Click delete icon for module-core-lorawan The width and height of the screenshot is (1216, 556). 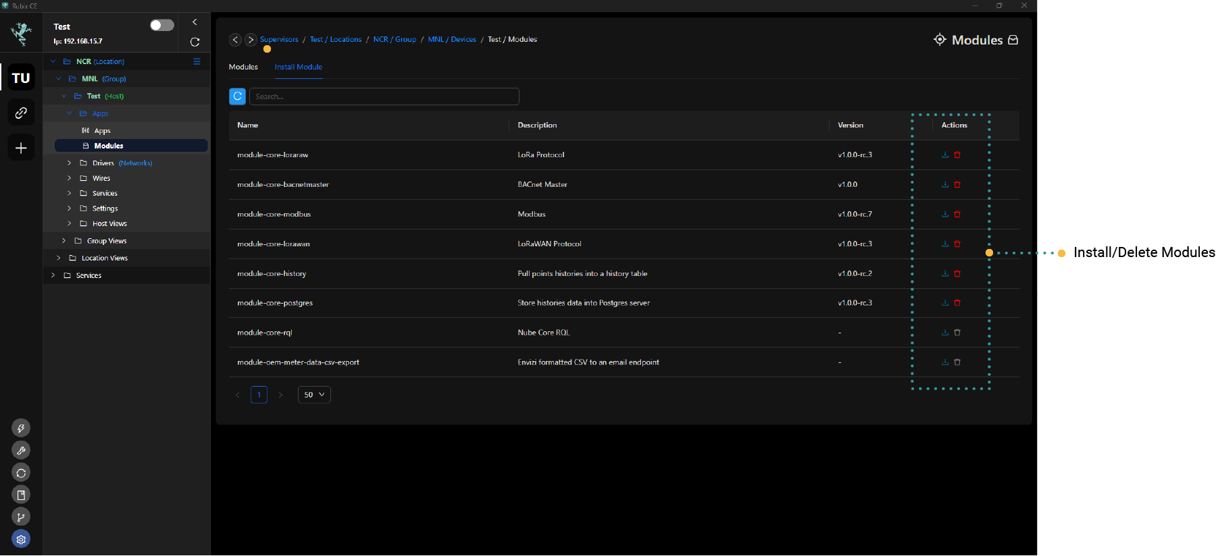(x=957, y=244)
